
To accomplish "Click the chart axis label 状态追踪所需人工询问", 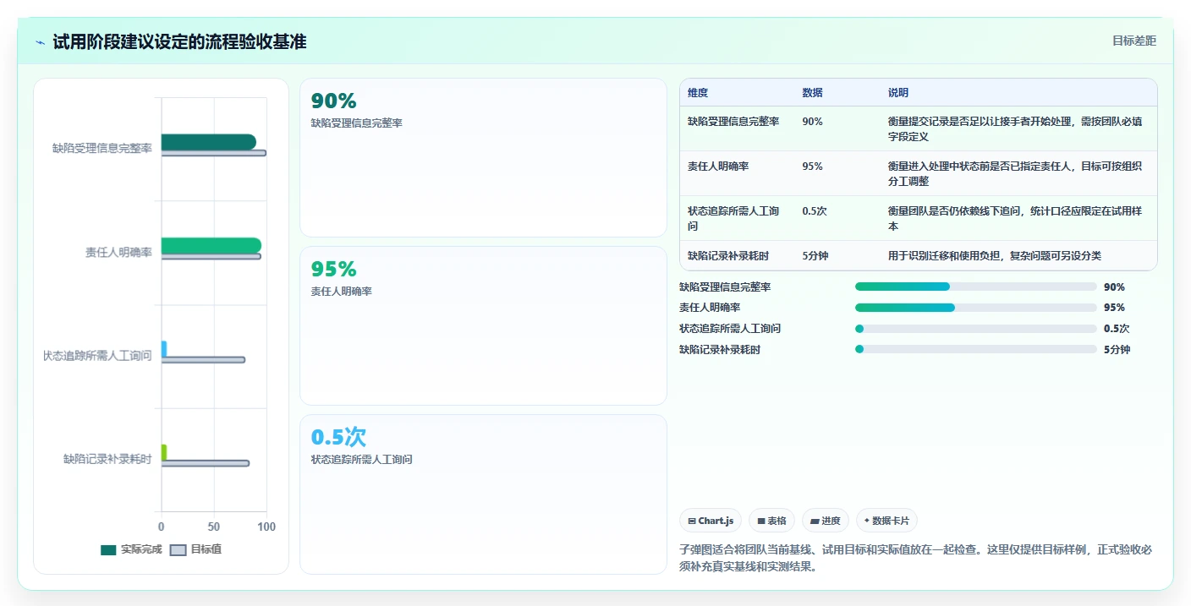I will pyautogui.click(x=97, y=356).
